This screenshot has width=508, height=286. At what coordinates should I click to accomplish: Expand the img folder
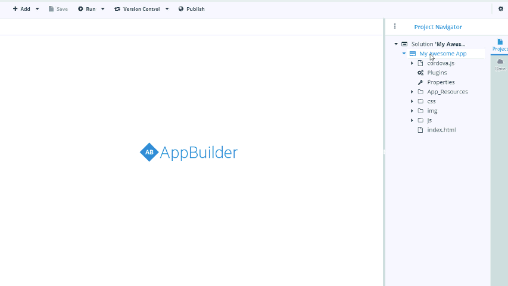tap(412, 111)
